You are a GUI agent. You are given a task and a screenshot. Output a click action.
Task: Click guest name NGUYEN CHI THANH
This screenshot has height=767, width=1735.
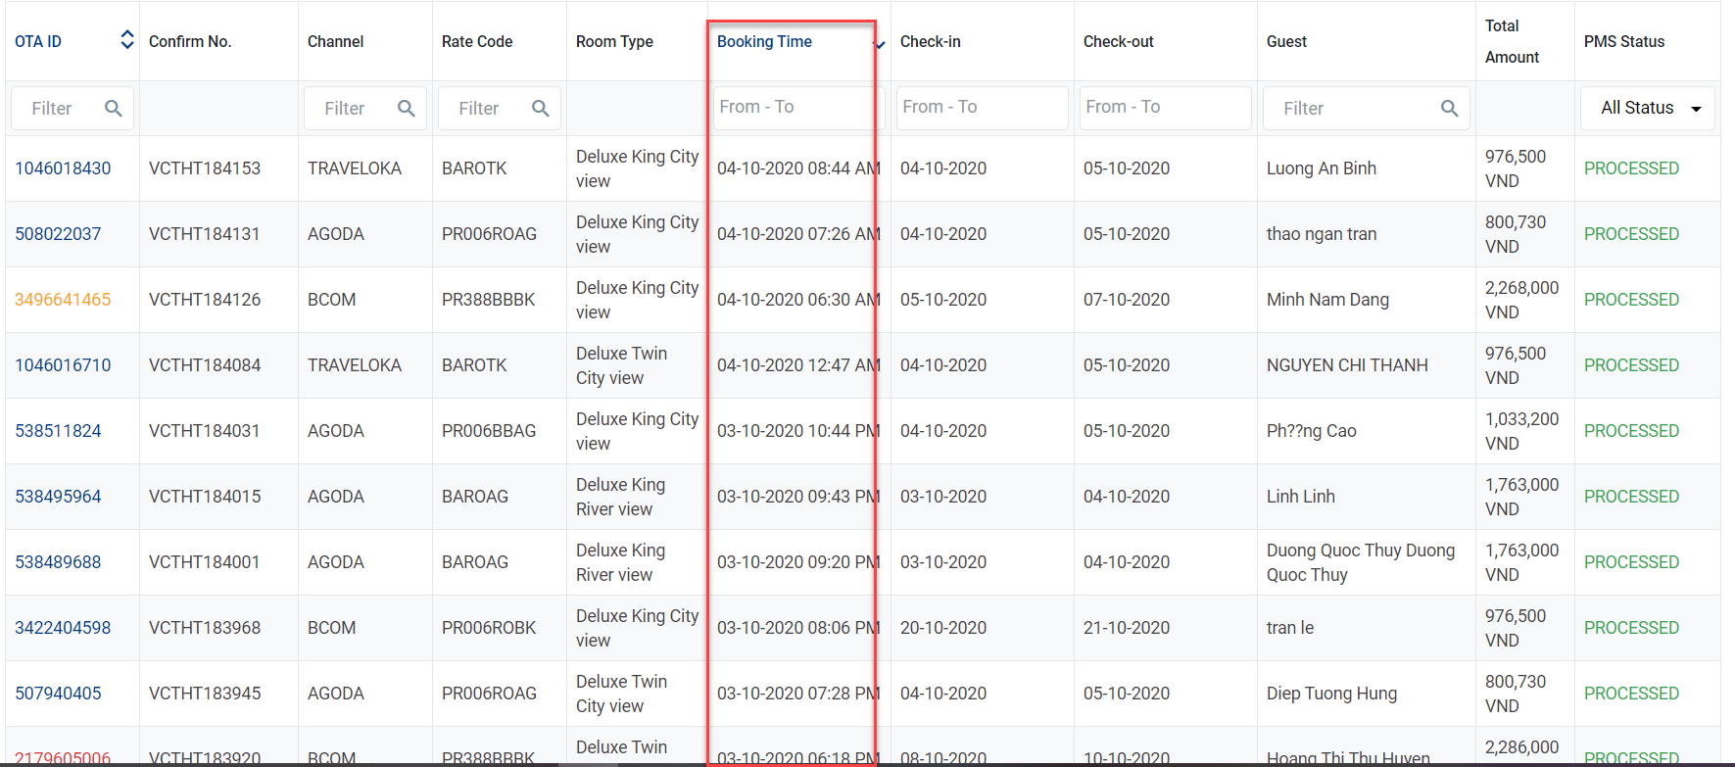coord(1347,365)
